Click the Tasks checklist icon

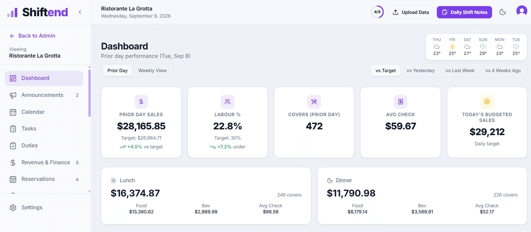coord(13,129)
